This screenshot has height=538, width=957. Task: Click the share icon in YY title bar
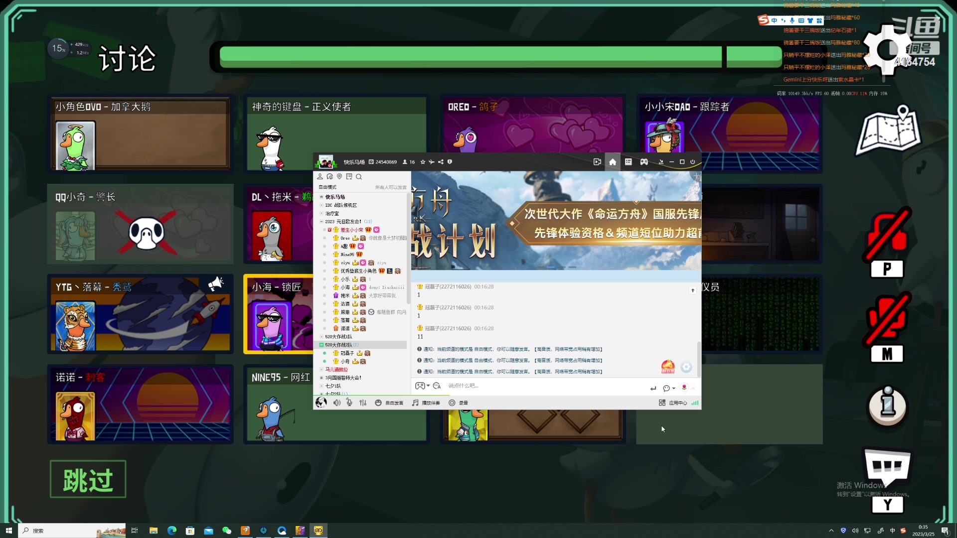(441, 162)
